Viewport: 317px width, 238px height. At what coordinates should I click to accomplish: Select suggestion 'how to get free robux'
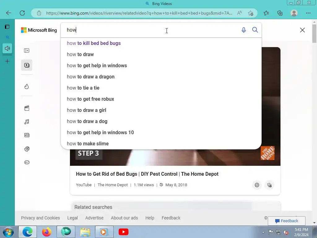click(x=161, y=99)
